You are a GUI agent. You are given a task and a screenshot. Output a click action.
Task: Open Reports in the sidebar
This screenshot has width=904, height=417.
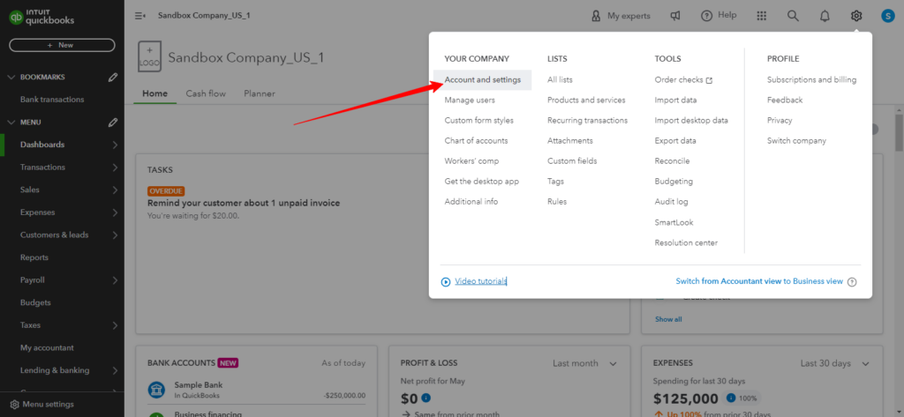tap(34, 257)
